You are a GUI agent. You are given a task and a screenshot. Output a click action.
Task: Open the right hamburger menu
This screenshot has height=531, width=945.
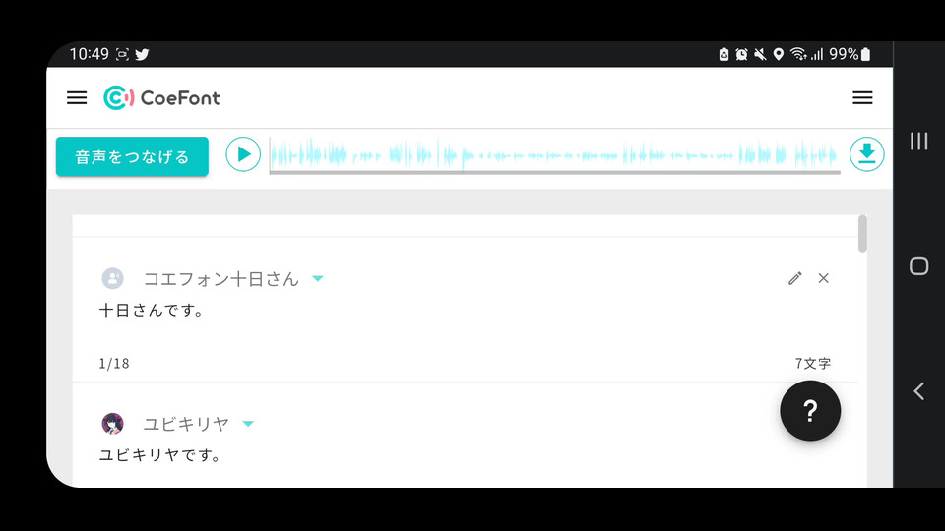point(862,98)
